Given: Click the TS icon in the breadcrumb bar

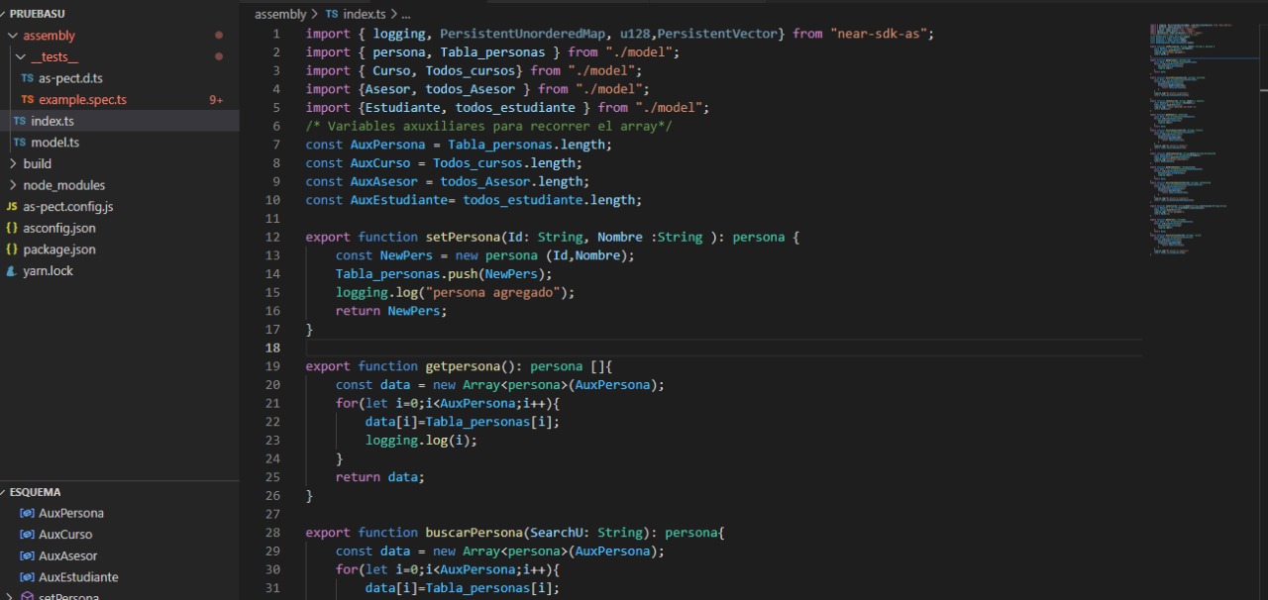Looking at the screenshot, I should [x=331, y=14].
